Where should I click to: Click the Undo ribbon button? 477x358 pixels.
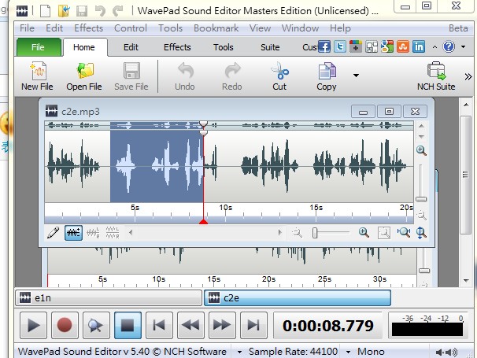pyautogui.click(x=185, y=76)
